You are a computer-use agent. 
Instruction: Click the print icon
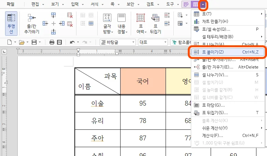(52, 42)
